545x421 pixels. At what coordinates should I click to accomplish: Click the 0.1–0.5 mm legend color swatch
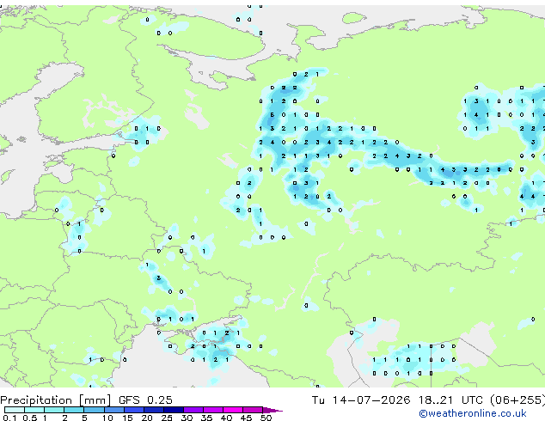click(15, 410)
